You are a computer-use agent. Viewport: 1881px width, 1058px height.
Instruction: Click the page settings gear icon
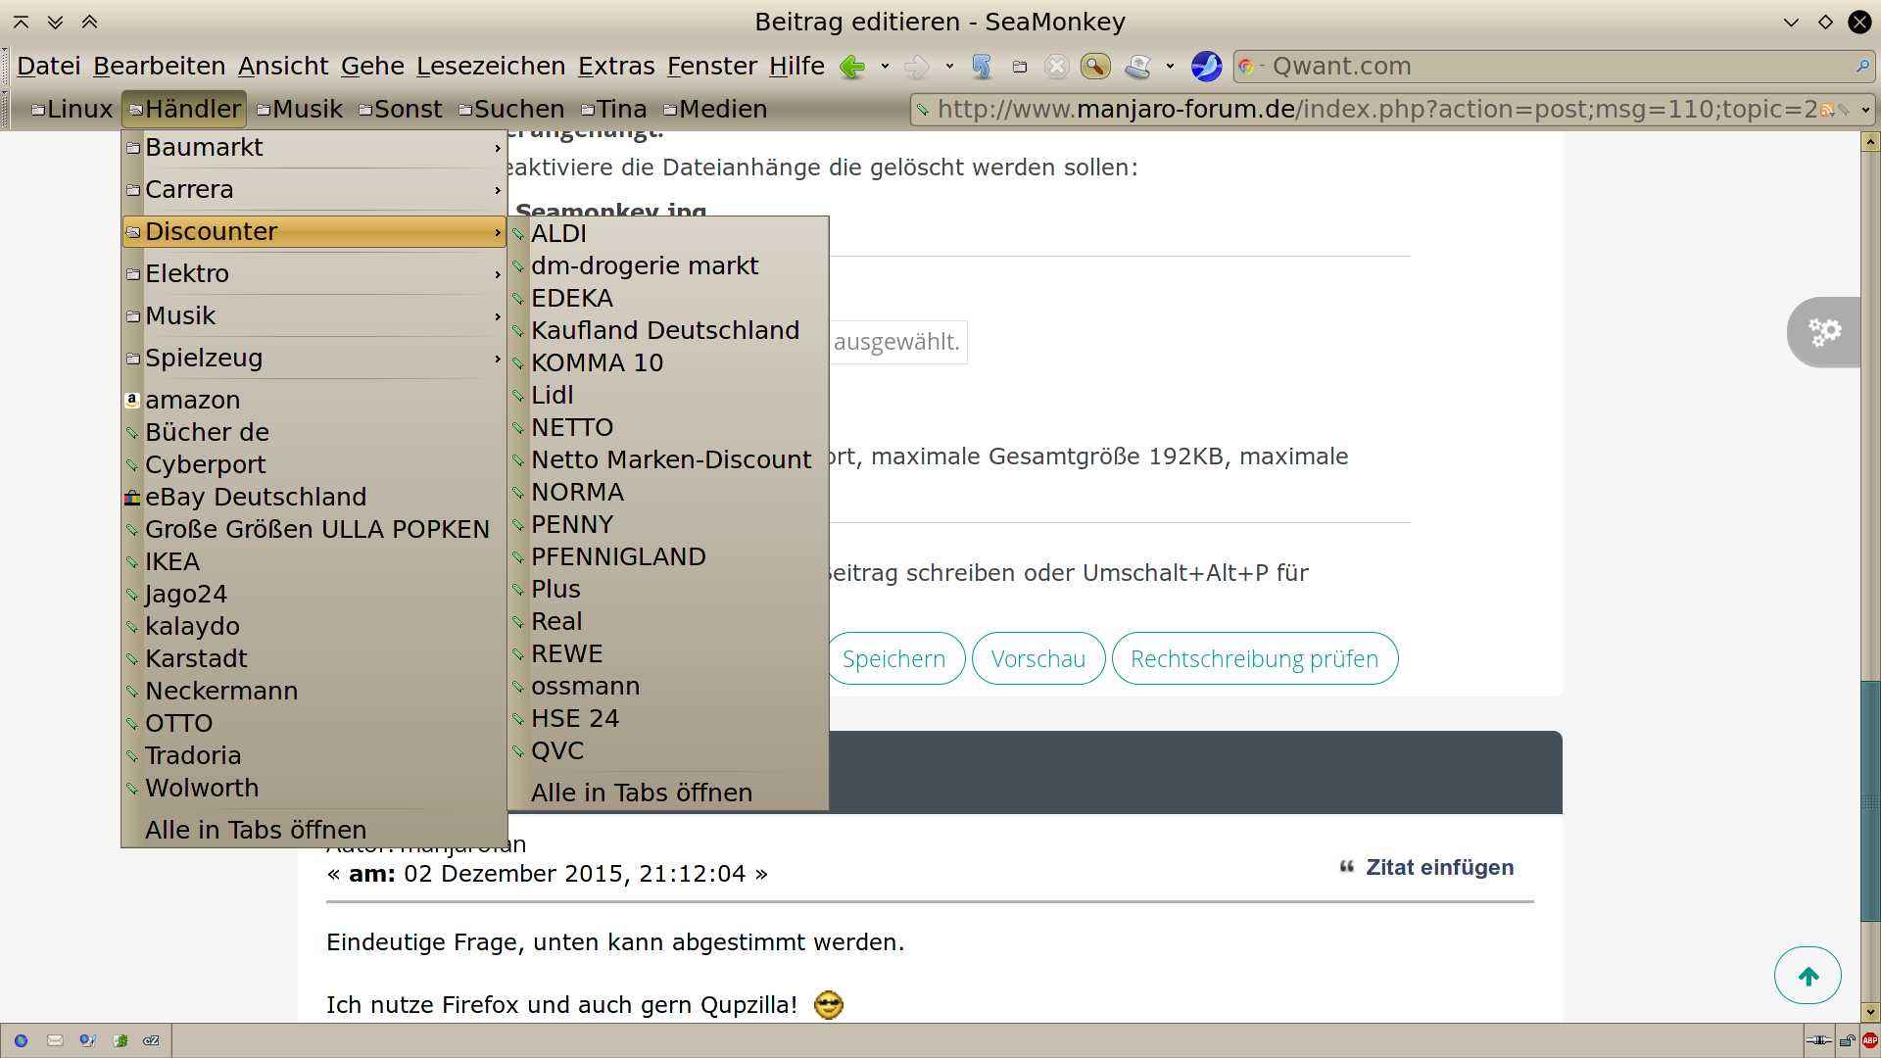click(x=1824, y=332)
